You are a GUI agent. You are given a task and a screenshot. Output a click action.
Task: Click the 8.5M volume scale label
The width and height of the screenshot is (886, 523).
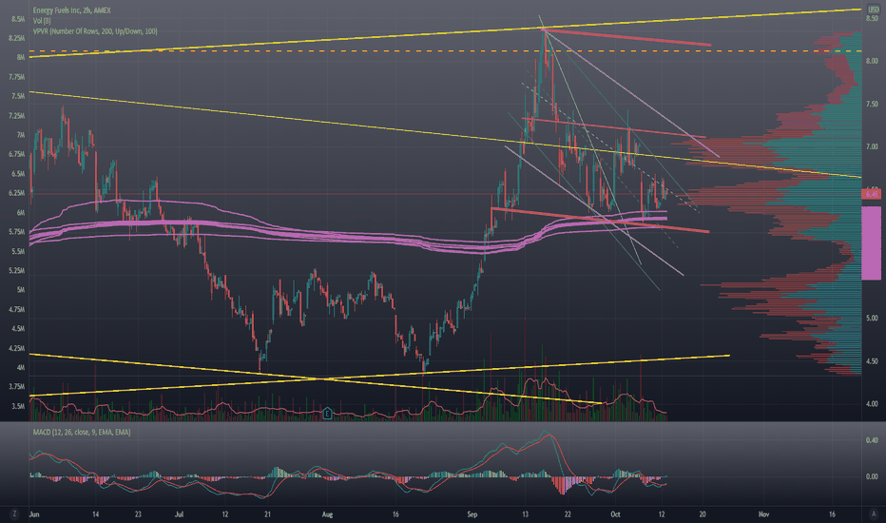pyautogui.click(x=18, y=19)
